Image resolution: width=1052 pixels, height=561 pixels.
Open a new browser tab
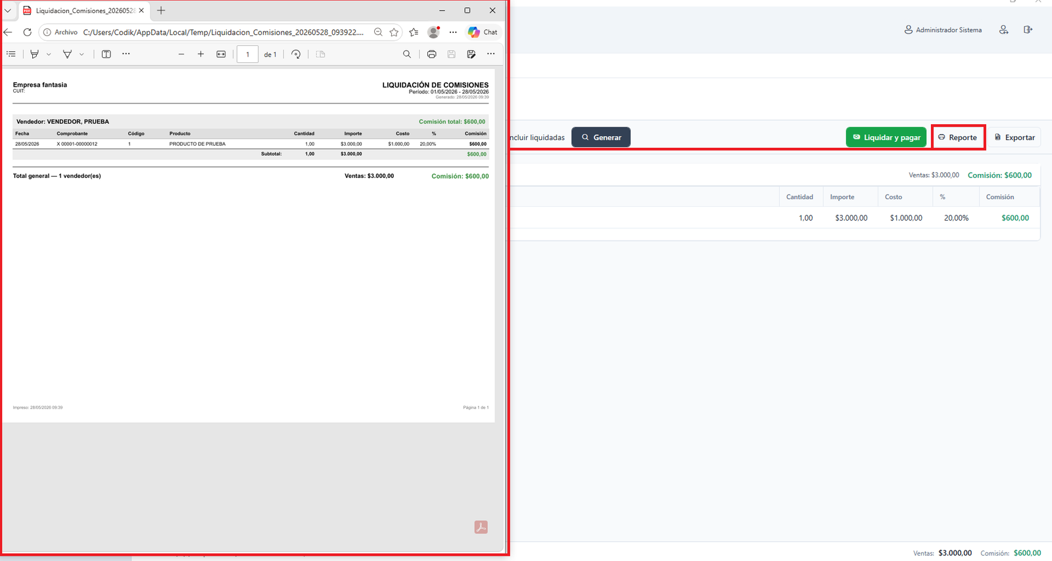coord(161,11)
